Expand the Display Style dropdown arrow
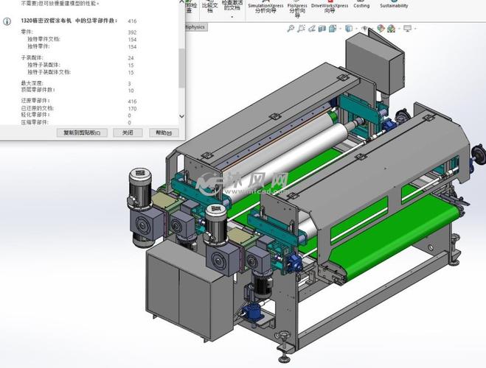The image size is (486, 368). (357, 29)
